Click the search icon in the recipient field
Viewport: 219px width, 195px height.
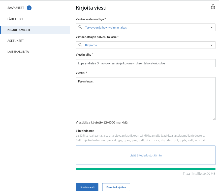click(x=81, y=27)
